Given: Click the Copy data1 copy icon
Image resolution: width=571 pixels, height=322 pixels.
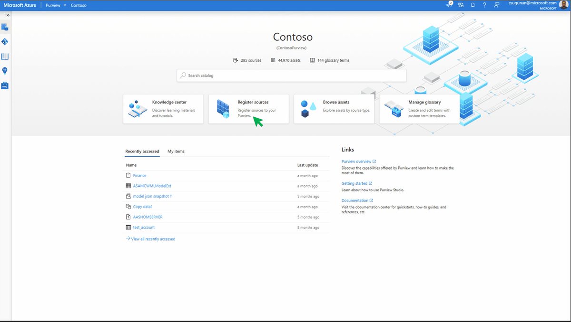Looking at the screenshot, I should [128, 207].
